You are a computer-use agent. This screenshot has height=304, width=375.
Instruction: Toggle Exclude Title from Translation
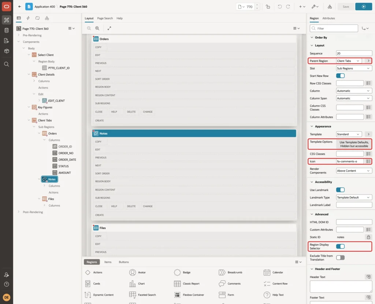point(340,258)
